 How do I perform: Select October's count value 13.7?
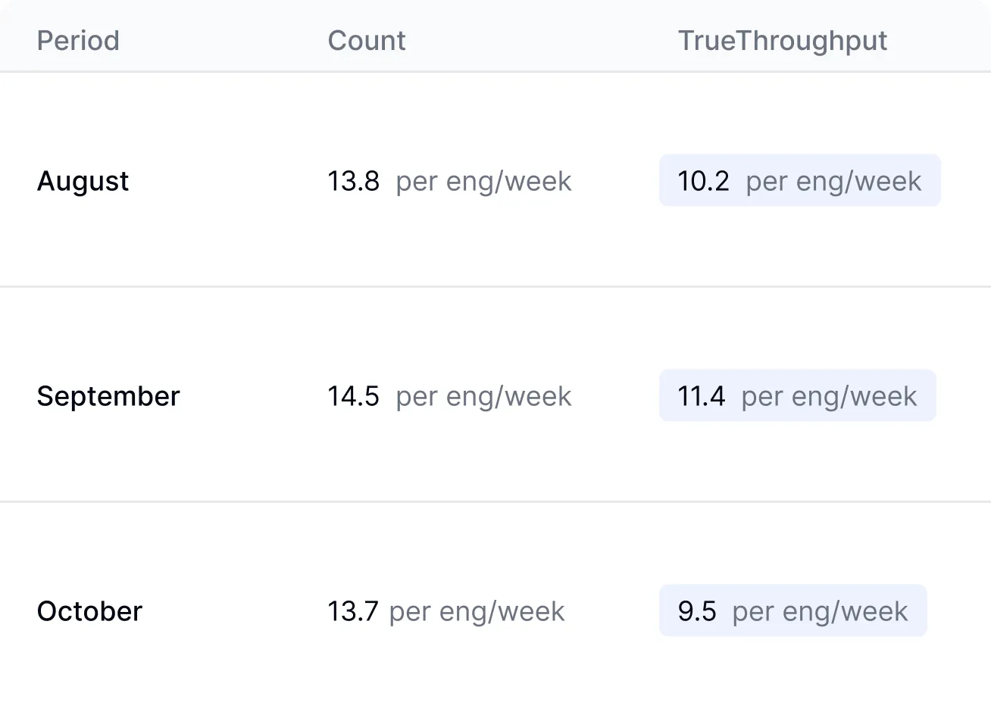pyautogui.click(x=352, y=611)
